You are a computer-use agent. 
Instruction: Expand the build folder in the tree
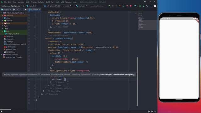point(3,23)
